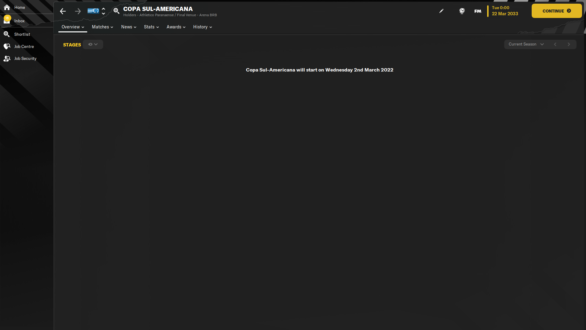Screen dimensions: 586x330
Task: Open the Matches tab menu
Action: 103,27
